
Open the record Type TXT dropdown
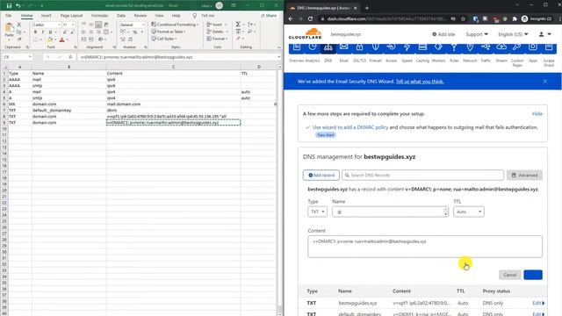coord(317,212)
